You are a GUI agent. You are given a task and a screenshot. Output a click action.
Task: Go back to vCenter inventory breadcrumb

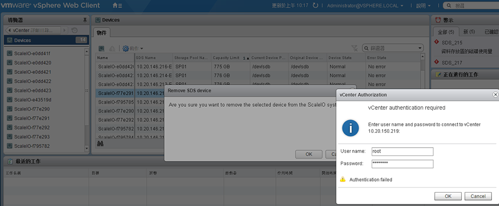33,30
